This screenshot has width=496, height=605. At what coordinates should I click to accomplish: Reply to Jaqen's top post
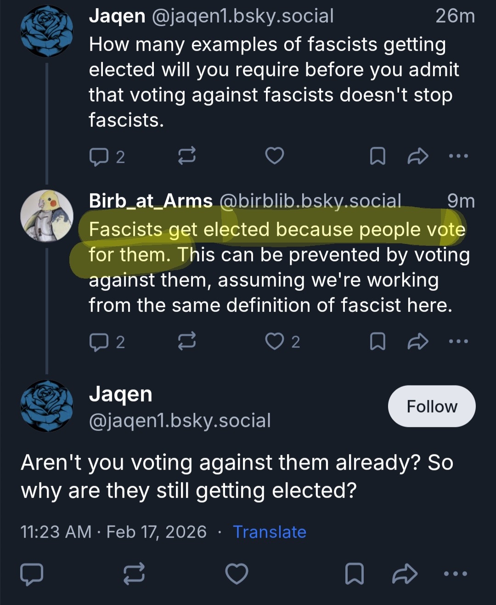[x=98, y=157]
